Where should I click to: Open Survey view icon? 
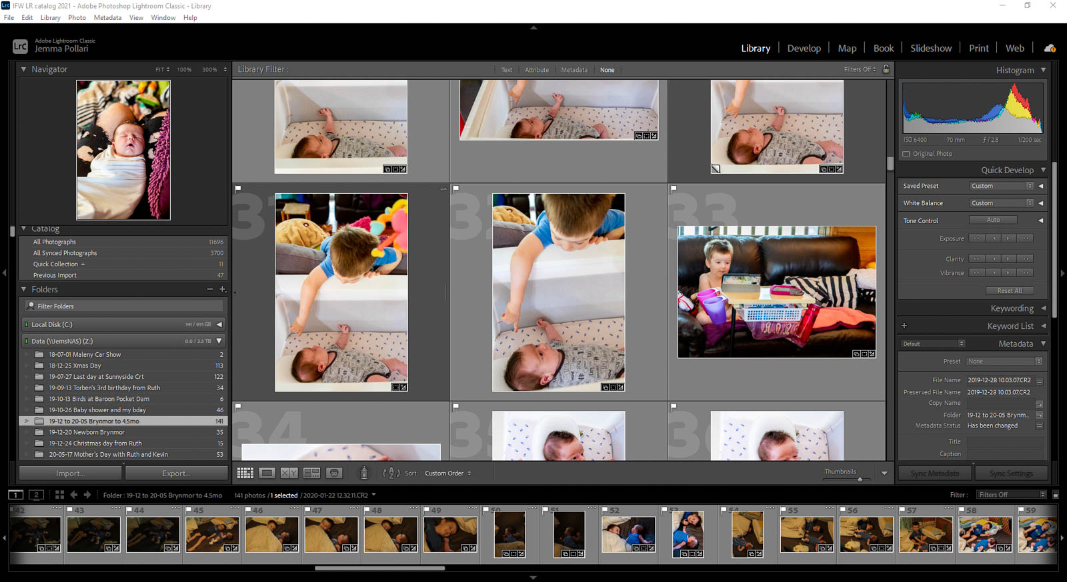311,473
